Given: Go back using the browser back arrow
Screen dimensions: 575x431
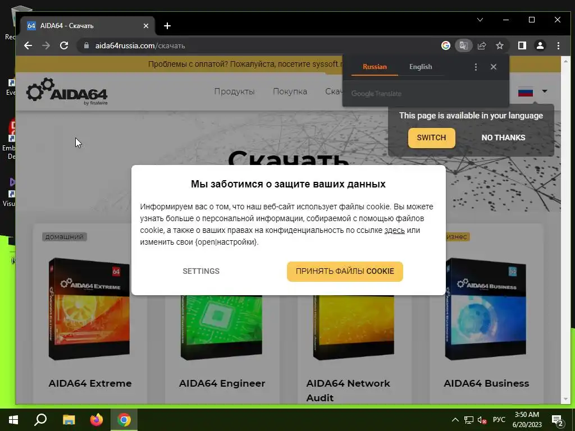Looking at the screenshot, I should 28,45.
